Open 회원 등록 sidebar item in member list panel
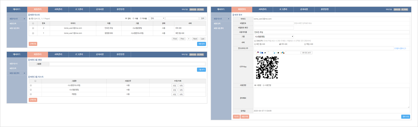 click(13, 23)
